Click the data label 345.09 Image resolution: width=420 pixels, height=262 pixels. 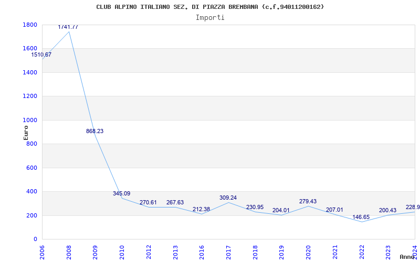pos(121,193)
